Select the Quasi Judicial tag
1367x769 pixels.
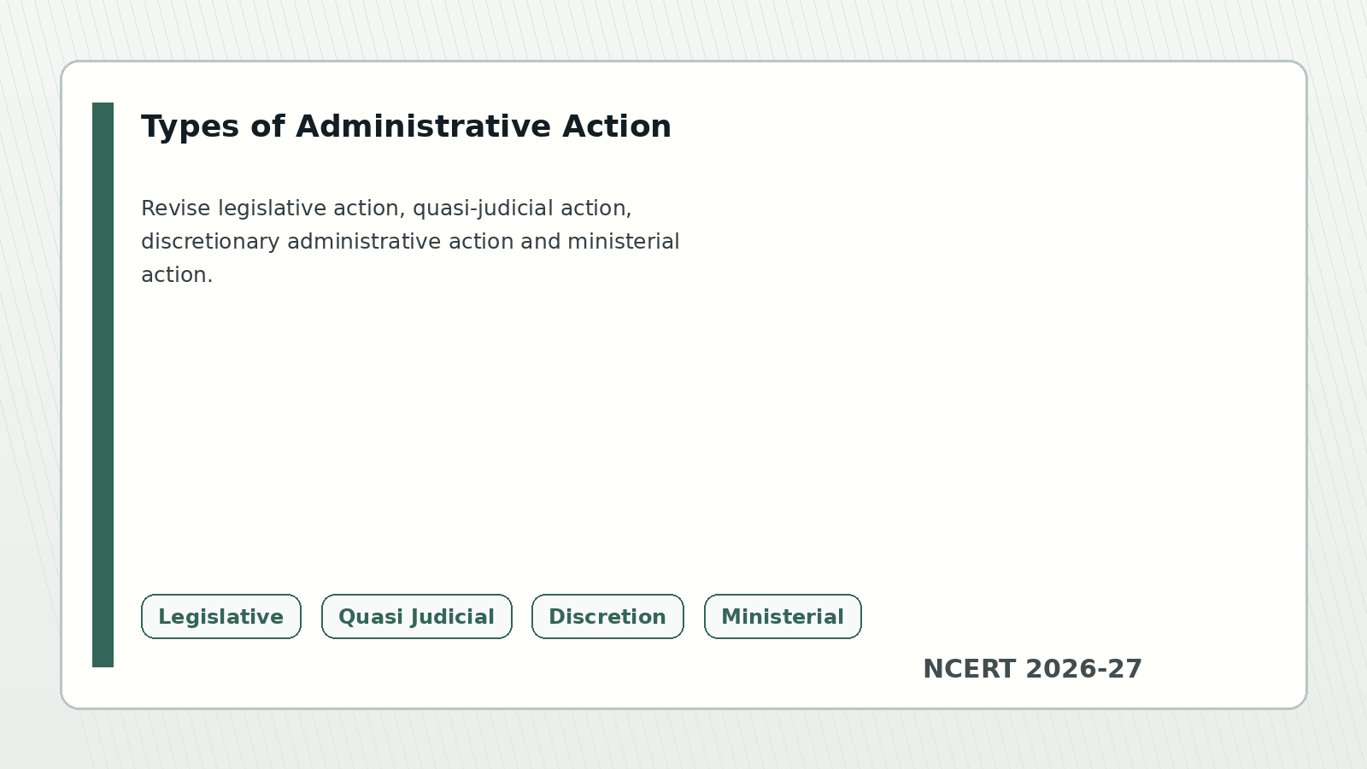click(x=417, y=617)
